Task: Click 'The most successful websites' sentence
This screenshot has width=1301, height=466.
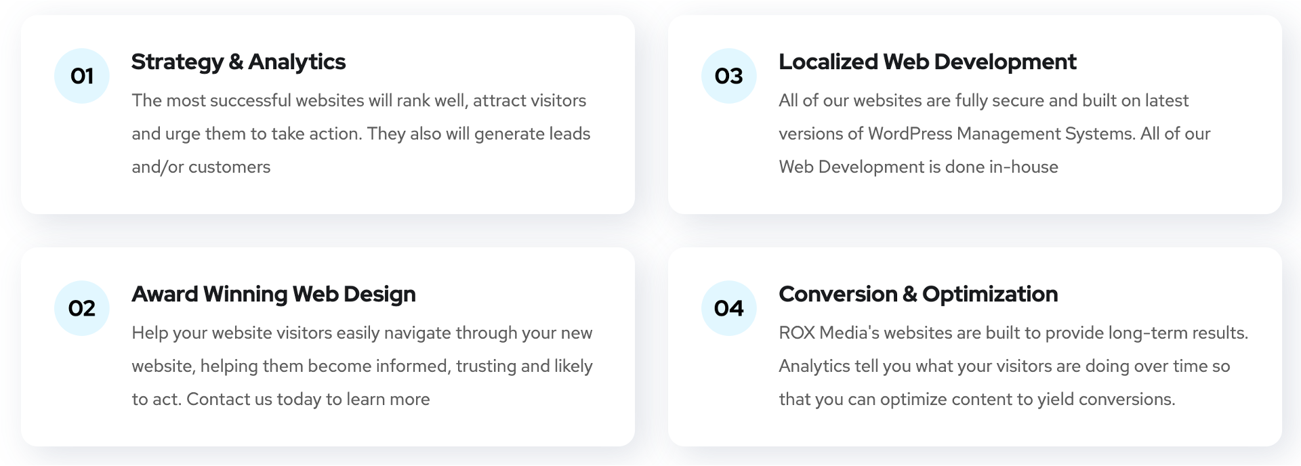Action: tap(248, 100)
